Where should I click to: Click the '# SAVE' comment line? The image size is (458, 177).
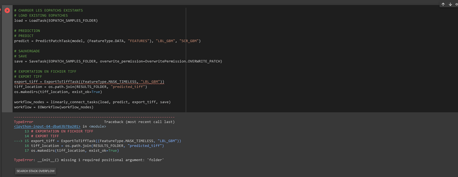[21, 56]
